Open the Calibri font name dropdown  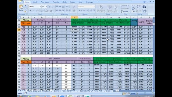(x=41, y=7)
